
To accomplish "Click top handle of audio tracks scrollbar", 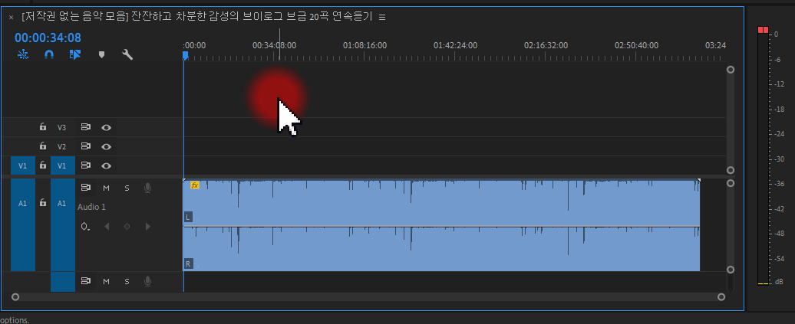I will (731, 183).
